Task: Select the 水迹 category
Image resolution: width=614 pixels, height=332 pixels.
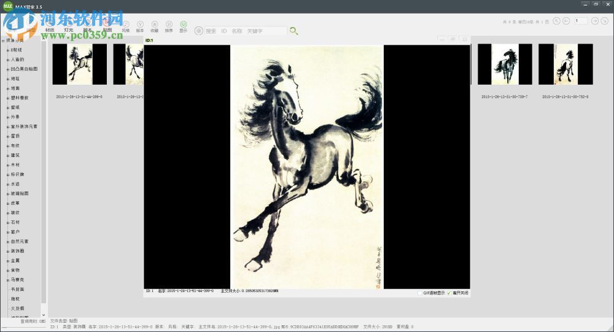Action: (x=15, y=184)
